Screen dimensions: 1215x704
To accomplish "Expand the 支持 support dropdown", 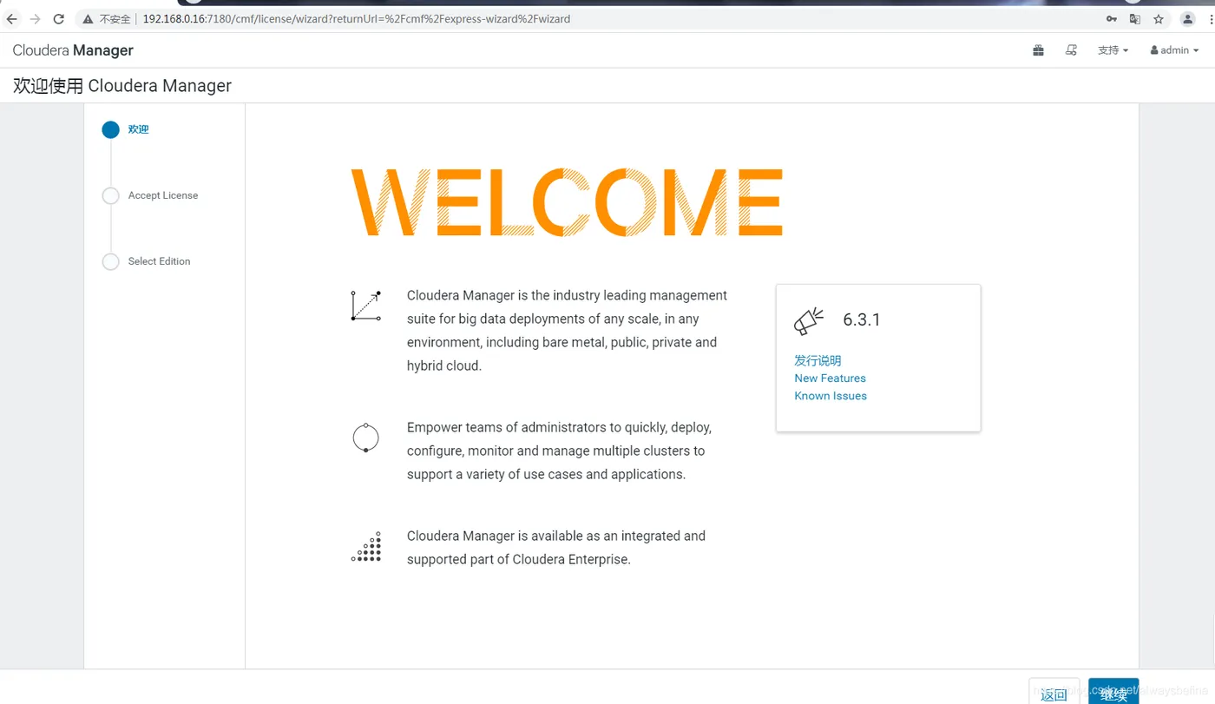I will (1113, 50).
